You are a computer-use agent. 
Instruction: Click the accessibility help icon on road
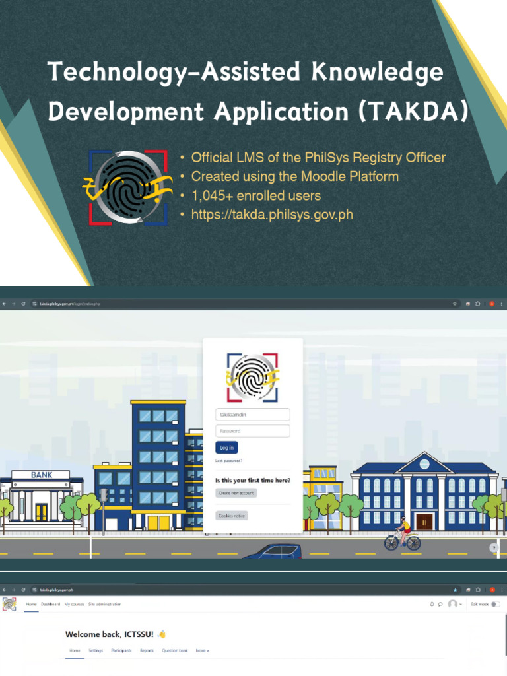tap(494, 547)
